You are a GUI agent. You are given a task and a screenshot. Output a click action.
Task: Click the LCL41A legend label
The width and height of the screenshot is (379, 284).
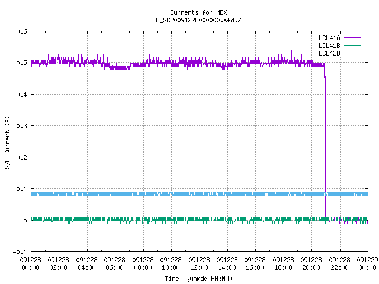[x=329, y=38]
